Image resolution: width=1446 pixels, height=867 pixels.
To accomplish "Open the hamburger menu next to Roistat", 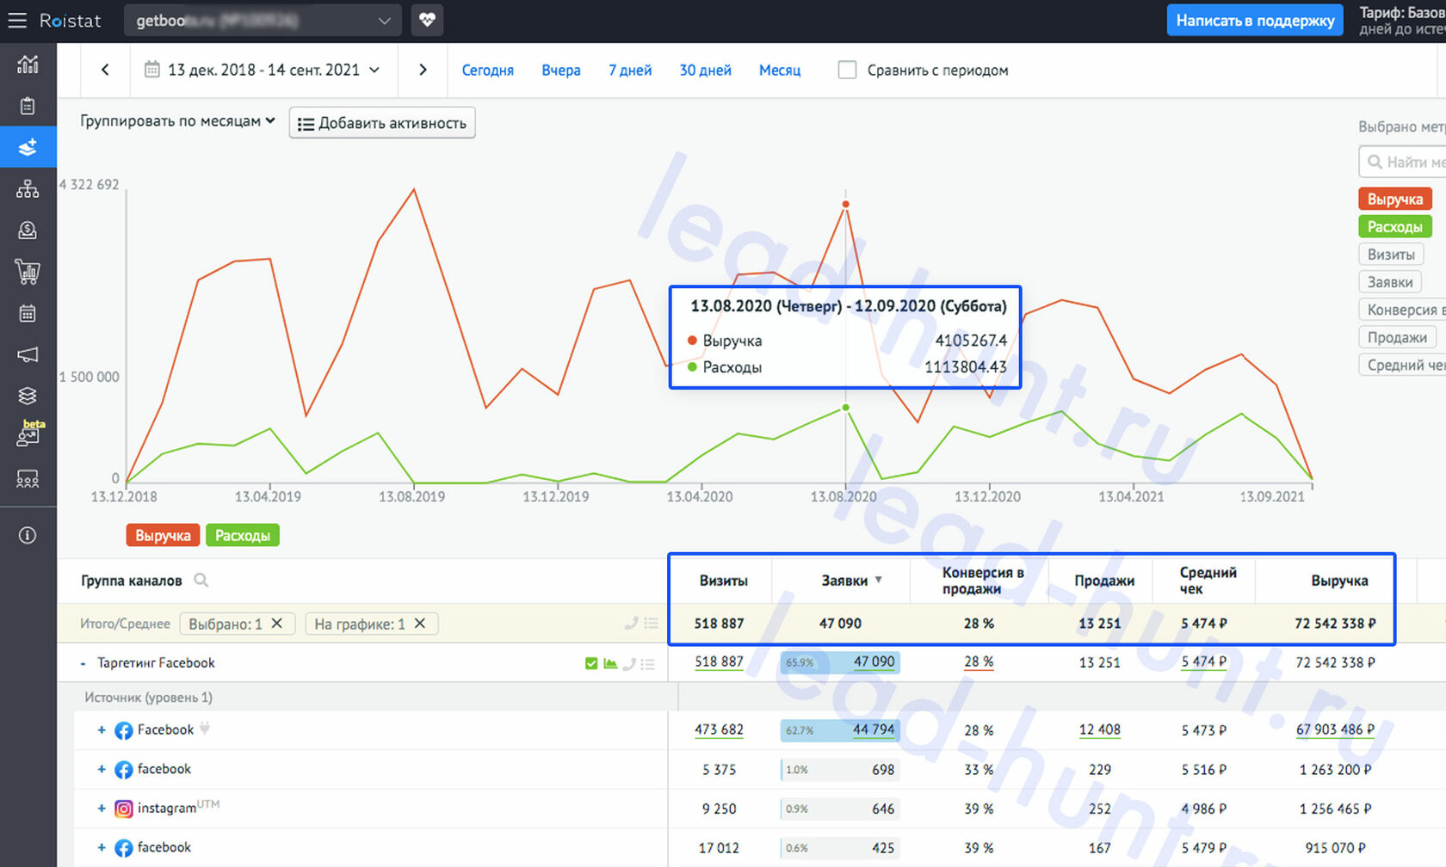I will pyautogui.click(x=17, y=20).
